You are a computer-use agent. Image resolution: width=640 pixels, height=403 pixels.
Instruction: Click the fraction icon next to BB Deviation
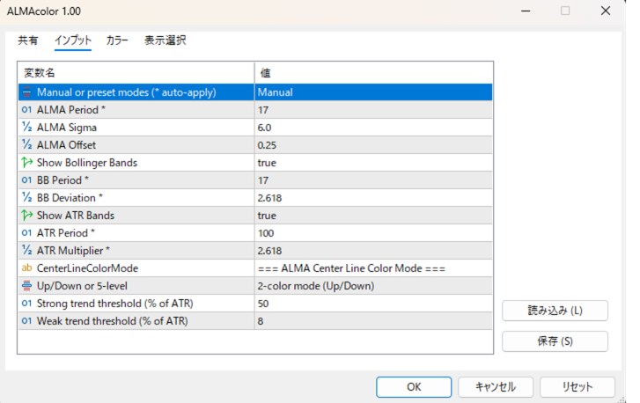(27, 197)
